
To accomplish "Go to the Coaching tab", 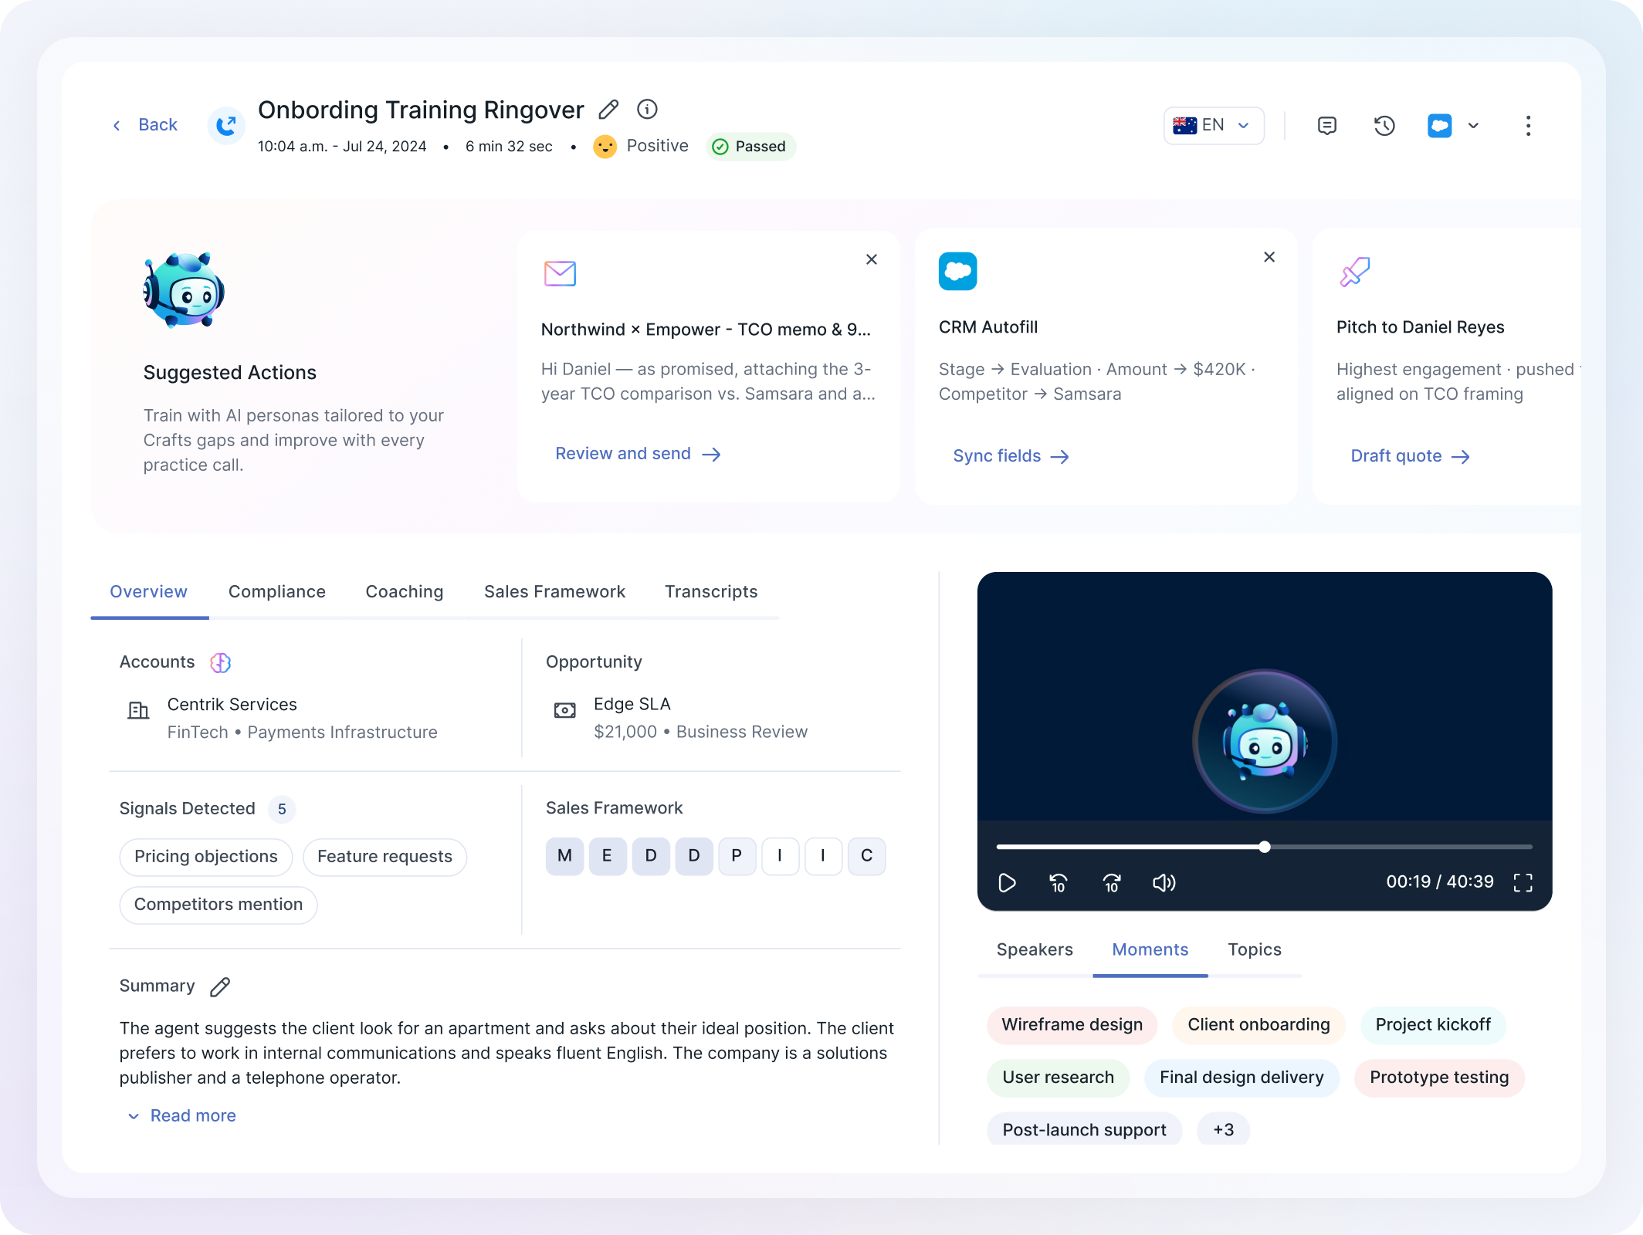I will 405,592.
